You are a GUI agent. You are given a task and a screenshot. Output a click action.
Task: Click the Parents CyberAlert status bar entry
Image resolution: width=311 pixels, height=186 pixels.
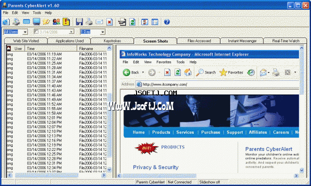(x=151, y=182)
